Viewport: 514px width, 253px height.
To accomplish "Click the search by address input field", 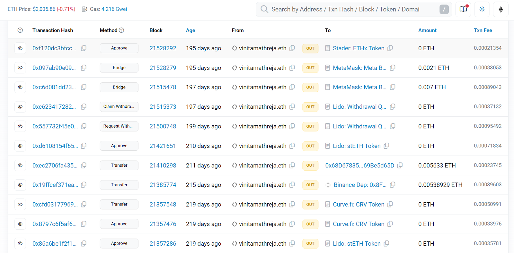I will point(353,9).
